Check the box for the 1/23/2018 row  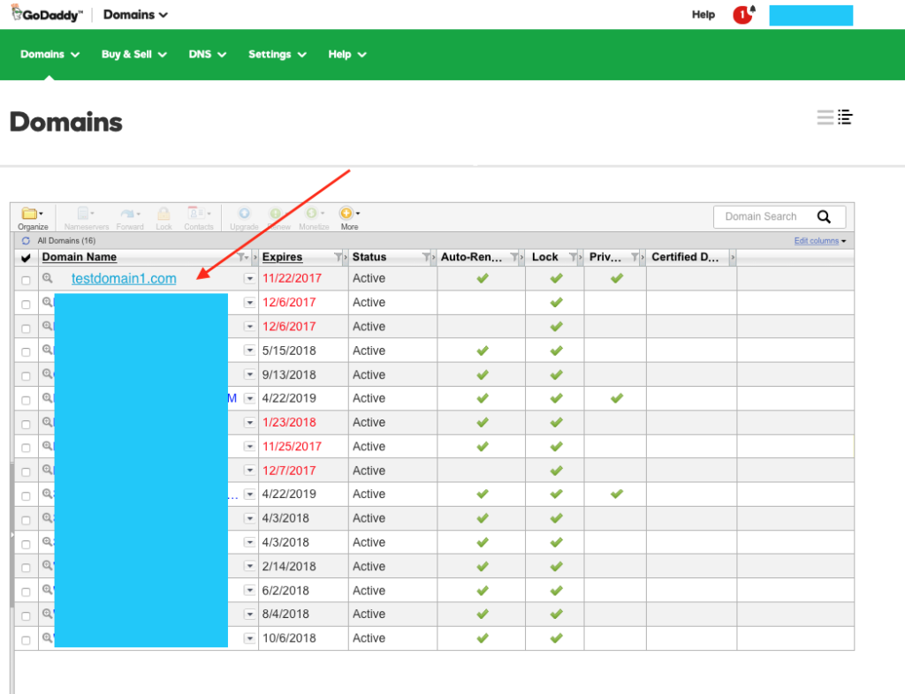(26, 424)
